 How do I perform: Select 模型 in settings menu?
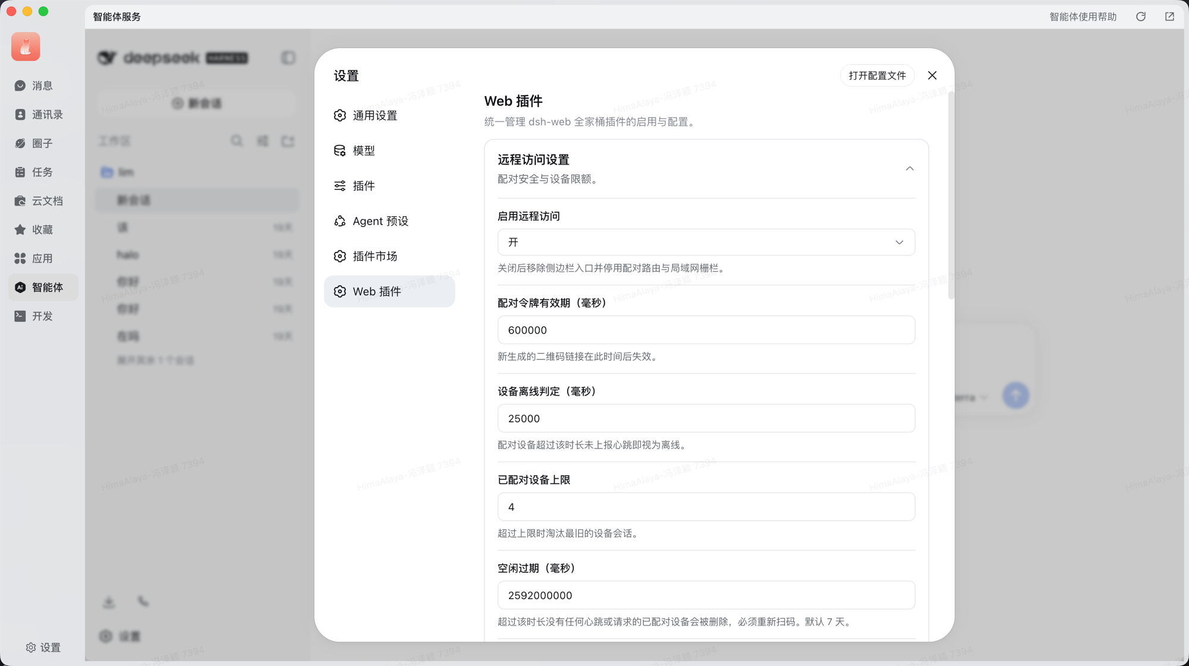(x=389, y=151)
